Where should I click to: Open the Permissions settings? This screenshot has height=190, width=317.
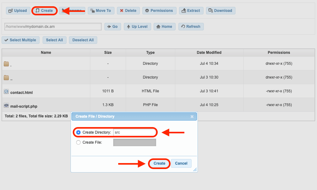coord(159,11)
